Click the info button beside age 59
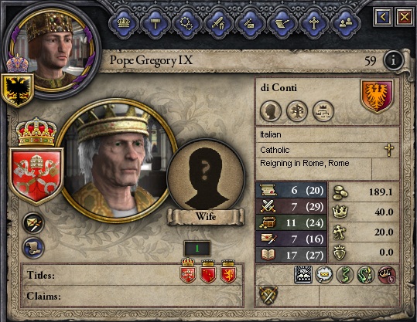Image resolution: width=417 pixels, height=322 pixels. click(393, 60)
